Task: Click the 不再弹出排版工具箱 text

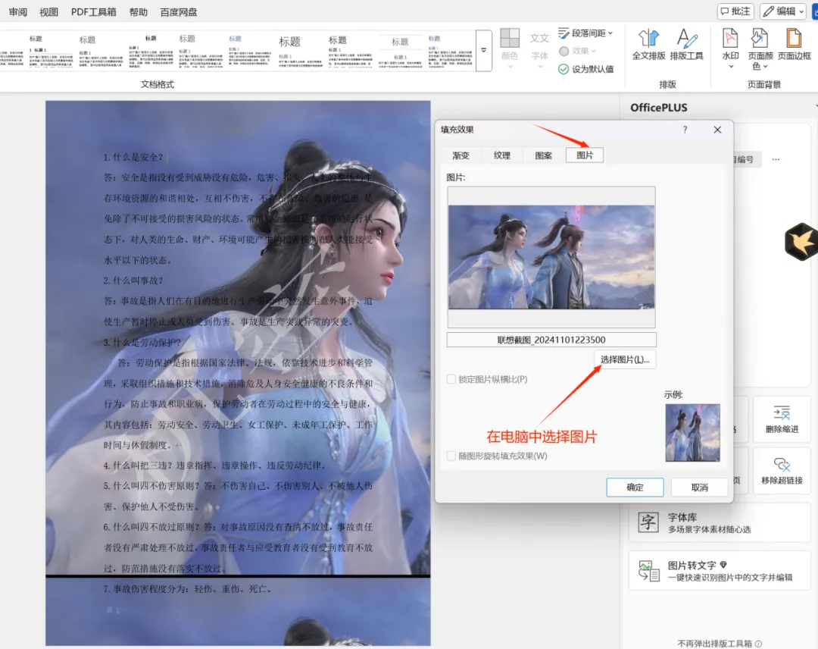Action: tap(714, 643)
